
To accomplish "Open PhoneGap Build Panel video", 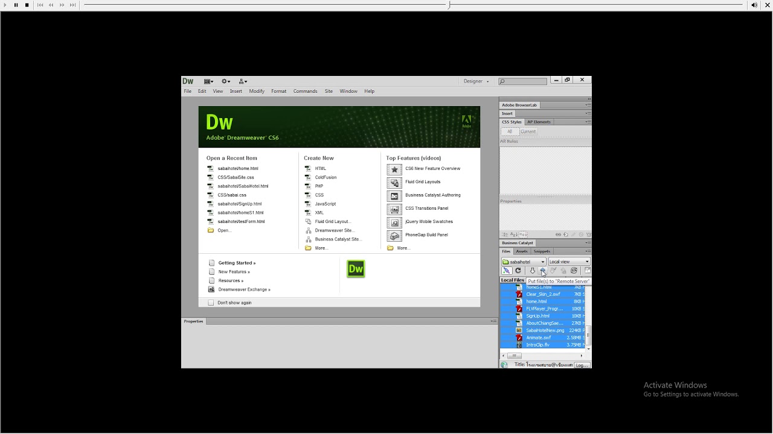I will pyautogui.click(x=426, y=235).
